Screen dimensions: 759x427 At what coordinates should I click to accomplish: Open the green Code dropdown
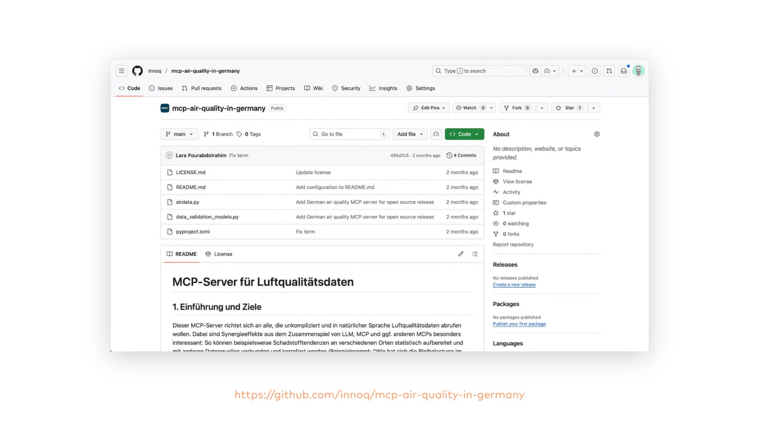(464, 134)
